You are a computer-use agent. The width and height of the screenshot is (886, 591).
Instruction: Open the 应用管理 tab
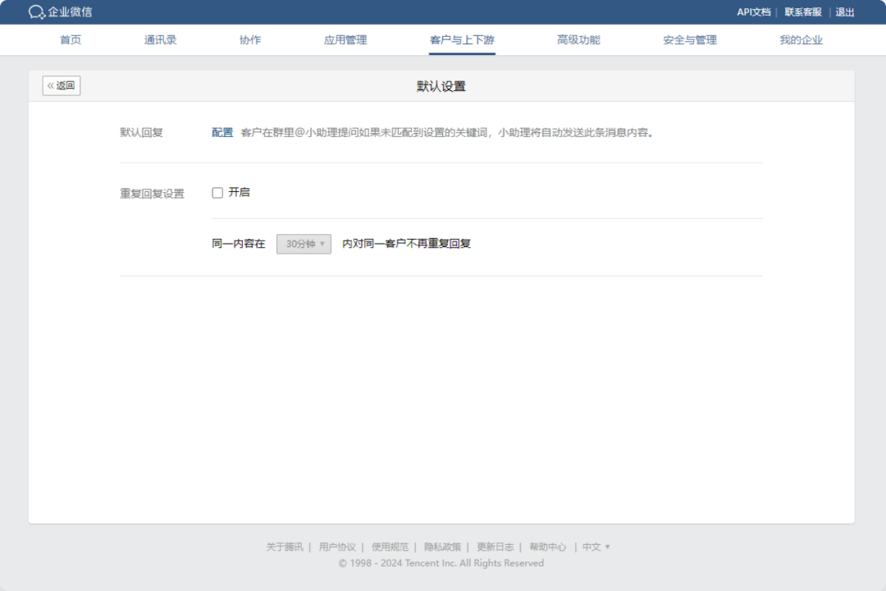pyautogui.click(x=345, y=40)
